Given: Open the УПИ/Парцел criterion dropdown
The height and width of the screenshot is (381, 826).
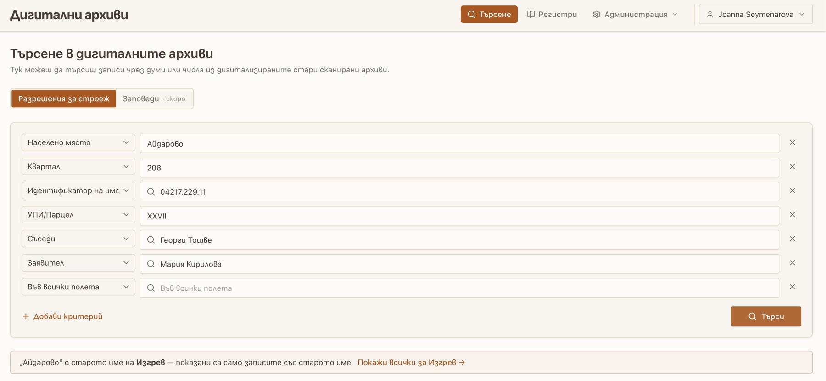Looking at the screenshot, I should 78,215.
